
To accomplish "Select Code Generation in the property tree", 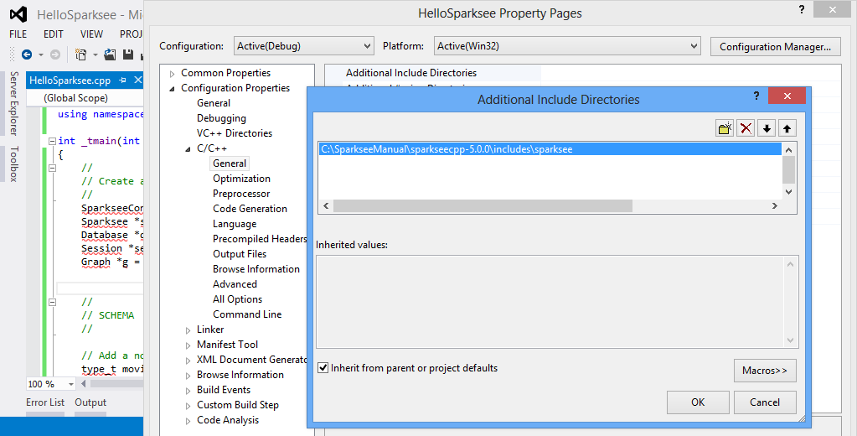I will [x=250, y=209].
